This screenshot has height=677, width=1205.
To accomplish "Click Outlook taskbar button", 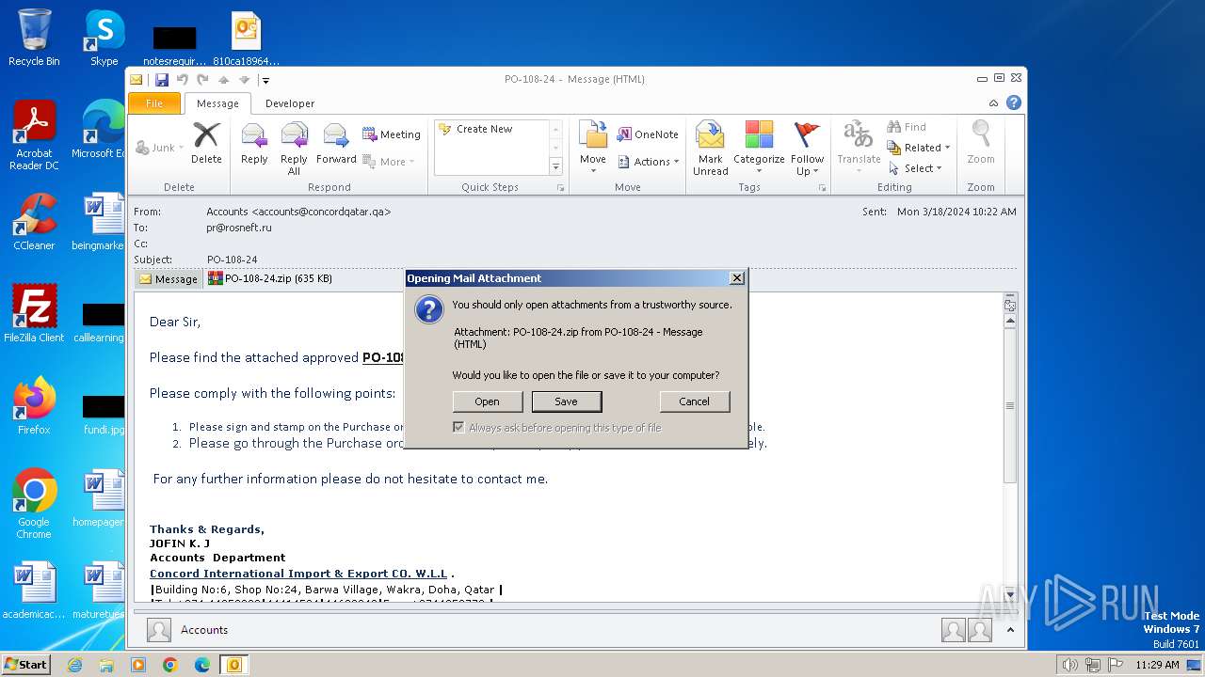I will tap(234, 665).
